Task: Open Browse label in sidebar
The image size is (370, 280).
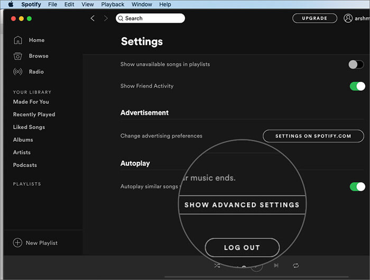Action: (39, 56)
